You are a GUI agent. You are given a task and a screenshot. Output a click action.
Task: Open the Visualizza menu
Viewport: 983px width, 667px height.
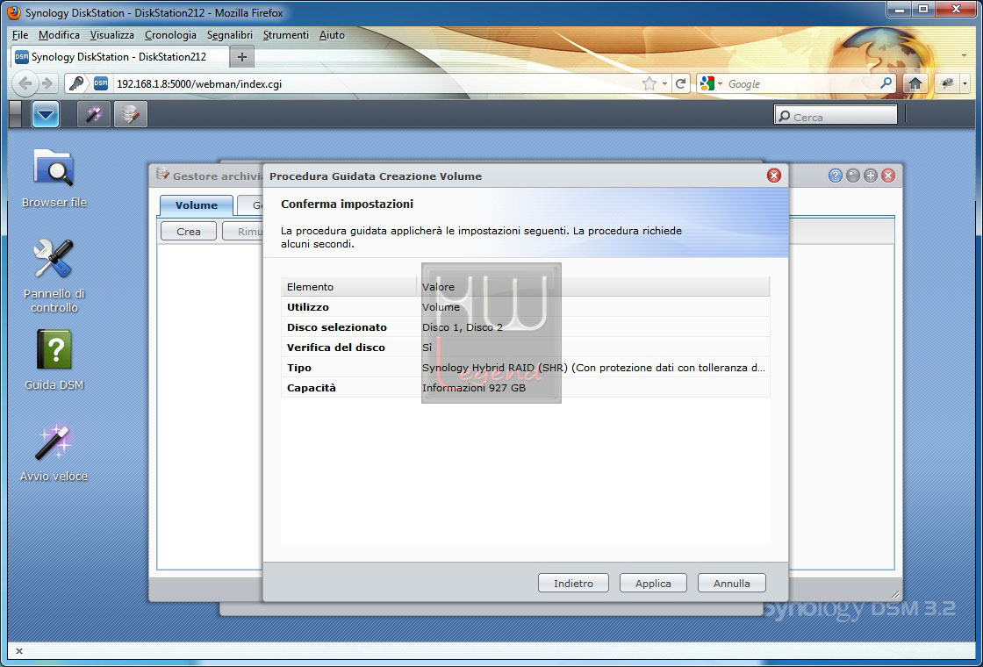pyautogui.click(x=112, y=35)
